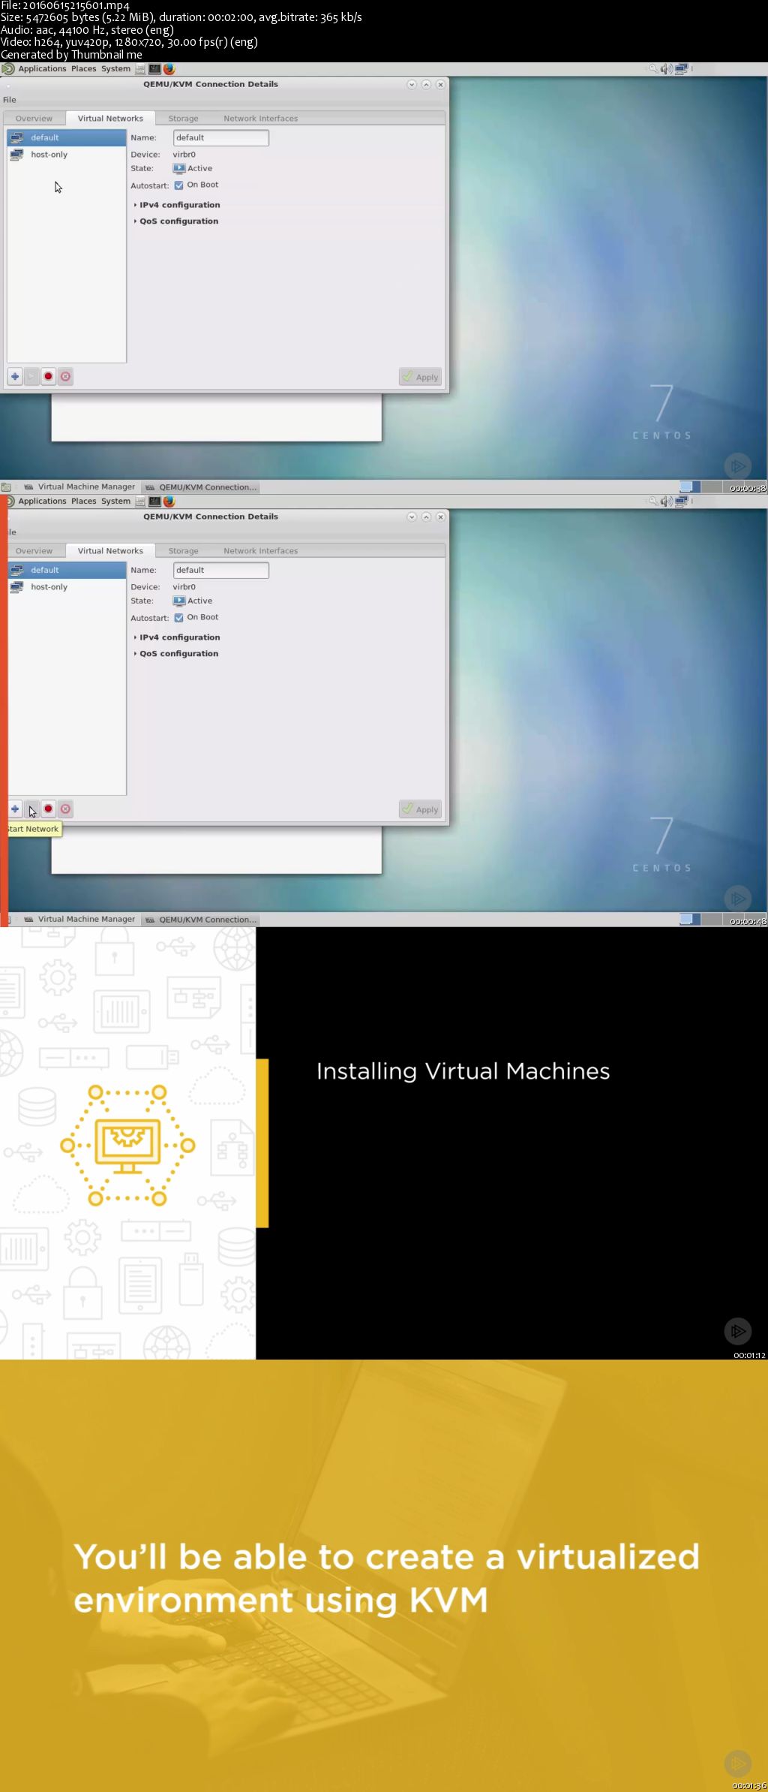768x1792 pixels.
Task: Stop the default network in the 00:00:48 frame
Action: pyautogui.click(x=49, y=809)
